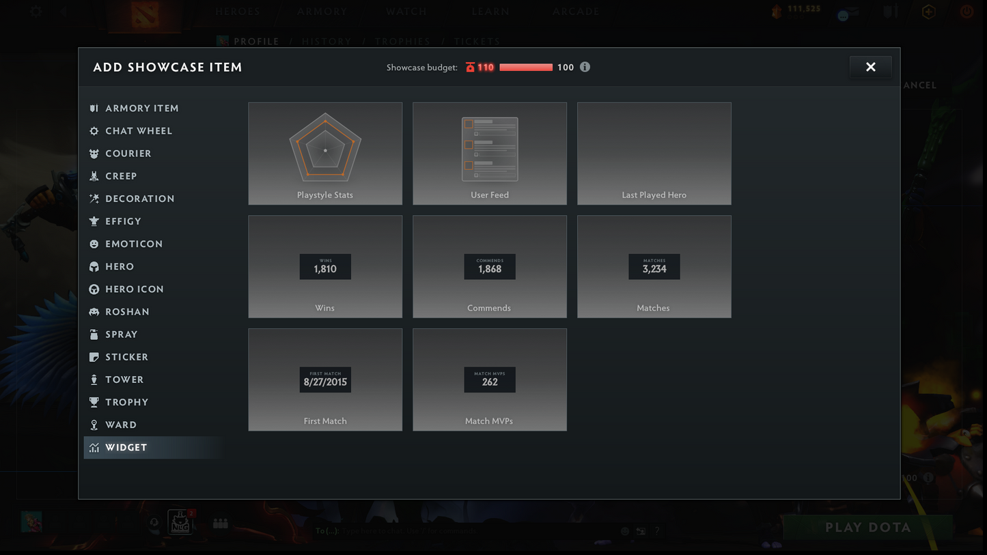
Task: Click the Hero Icon category icon
Action: (94, 289)
